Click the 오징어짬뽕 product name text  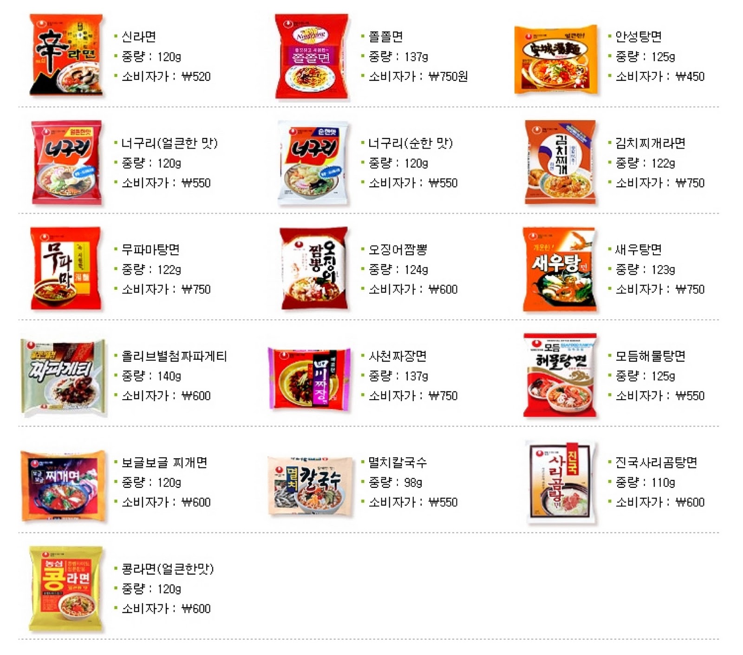coord(398,250)
